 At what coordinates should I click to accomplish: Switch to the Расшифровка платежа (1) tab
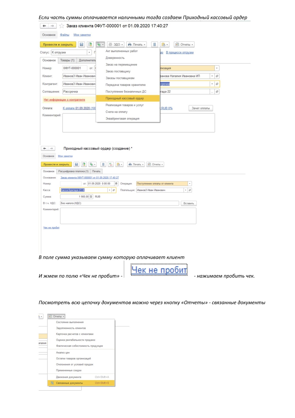pyautogui.click(x=73, y=171)
